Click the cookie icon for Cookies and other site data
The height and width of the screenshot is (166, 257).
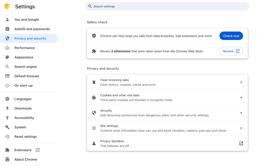click(94, 98)
